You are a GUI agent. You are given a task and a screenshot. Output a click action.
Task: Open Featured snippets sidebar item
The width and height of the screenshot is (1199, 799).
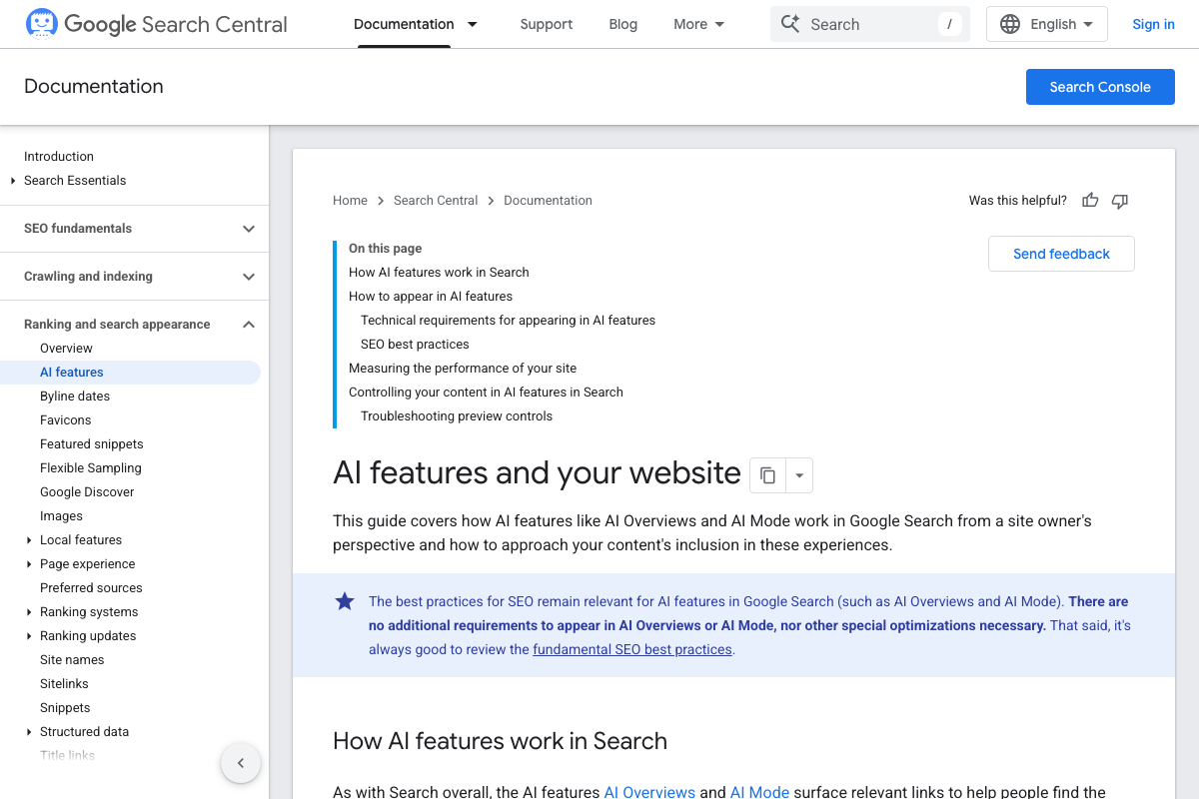point(92,444)
